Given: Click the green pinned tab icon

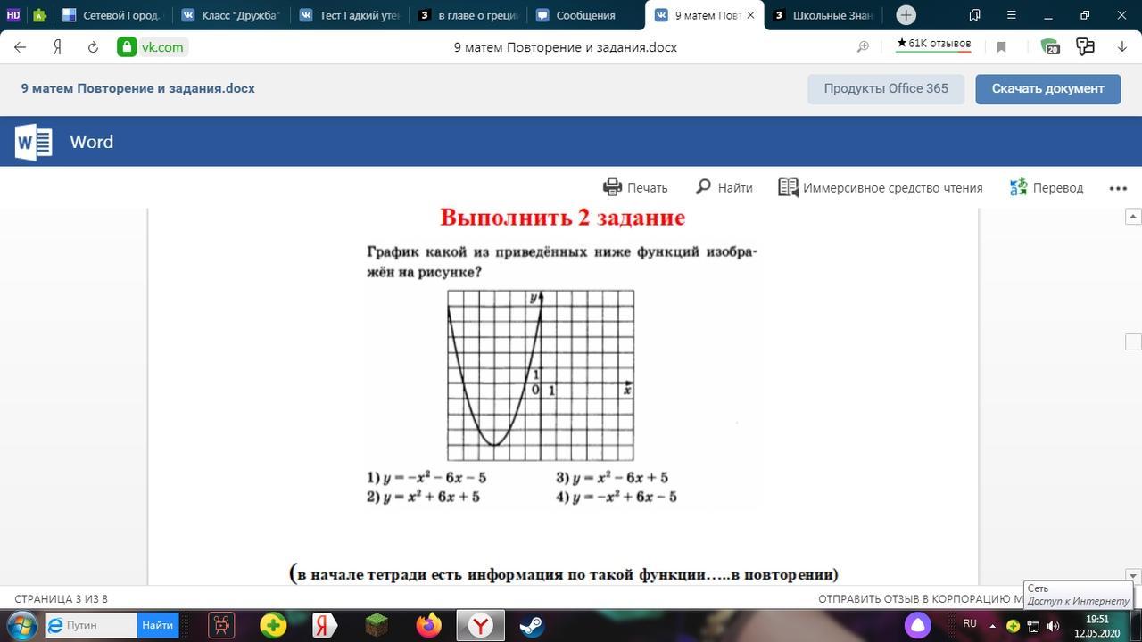Looking at the screenshot, I should tap(39, 15).
